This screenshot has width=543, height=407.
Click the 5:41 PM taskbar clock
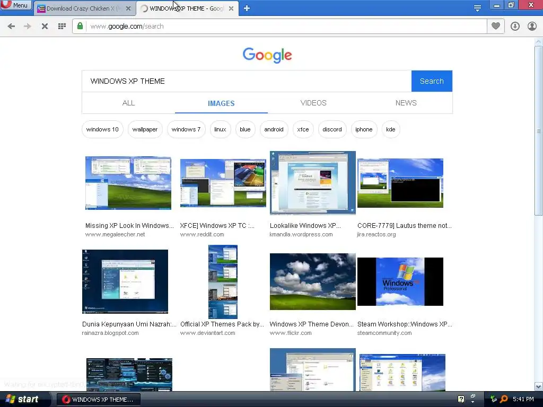(x=523, y=399)
